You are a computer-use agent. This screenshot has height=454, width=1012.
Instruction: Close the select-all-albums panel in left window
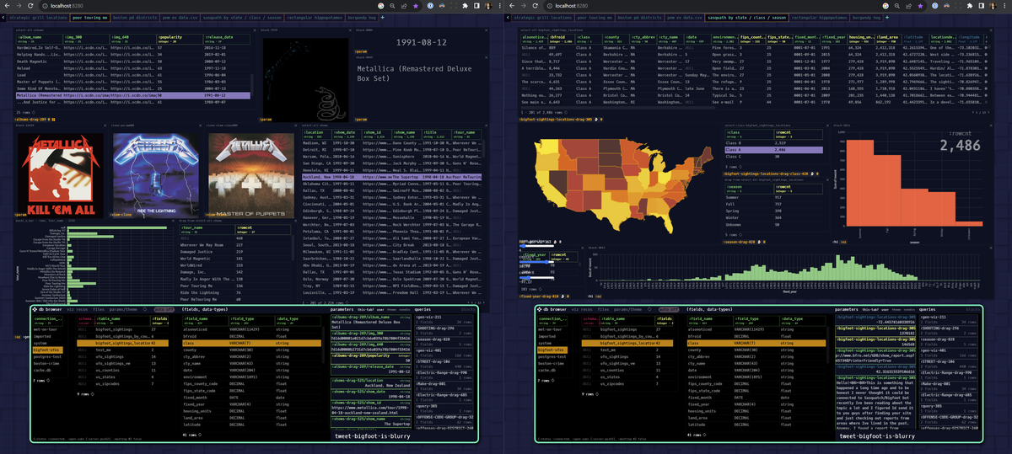pyautogui.click(x=256, y=29)
